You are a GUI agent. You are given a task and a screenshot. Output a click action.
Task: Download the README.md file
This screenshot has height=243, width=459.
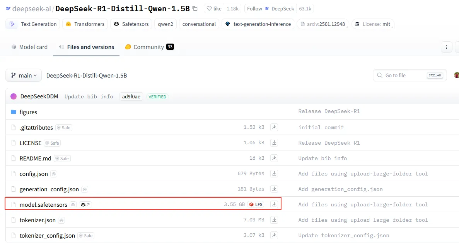coord(274,158)
